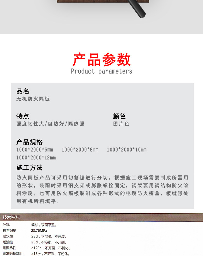
Task: Click the ≥120h，不开裂、不粉化 value
Action: point(51,248)
